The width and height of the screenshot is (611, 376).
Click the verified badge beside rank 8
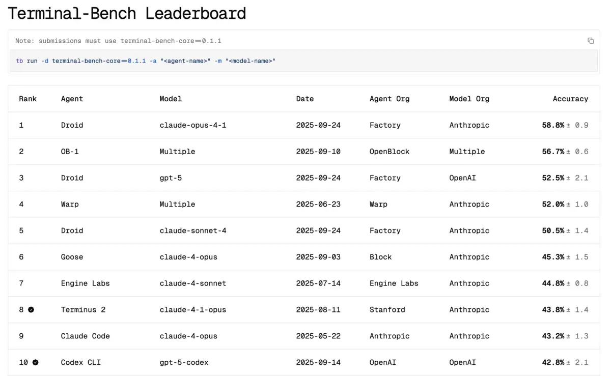tap(31, 309)
